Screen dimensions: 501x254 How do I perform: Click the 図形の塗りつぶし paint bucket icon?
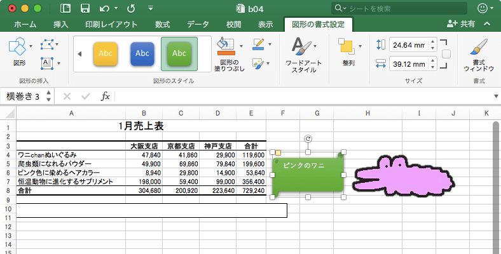point(226,46)
